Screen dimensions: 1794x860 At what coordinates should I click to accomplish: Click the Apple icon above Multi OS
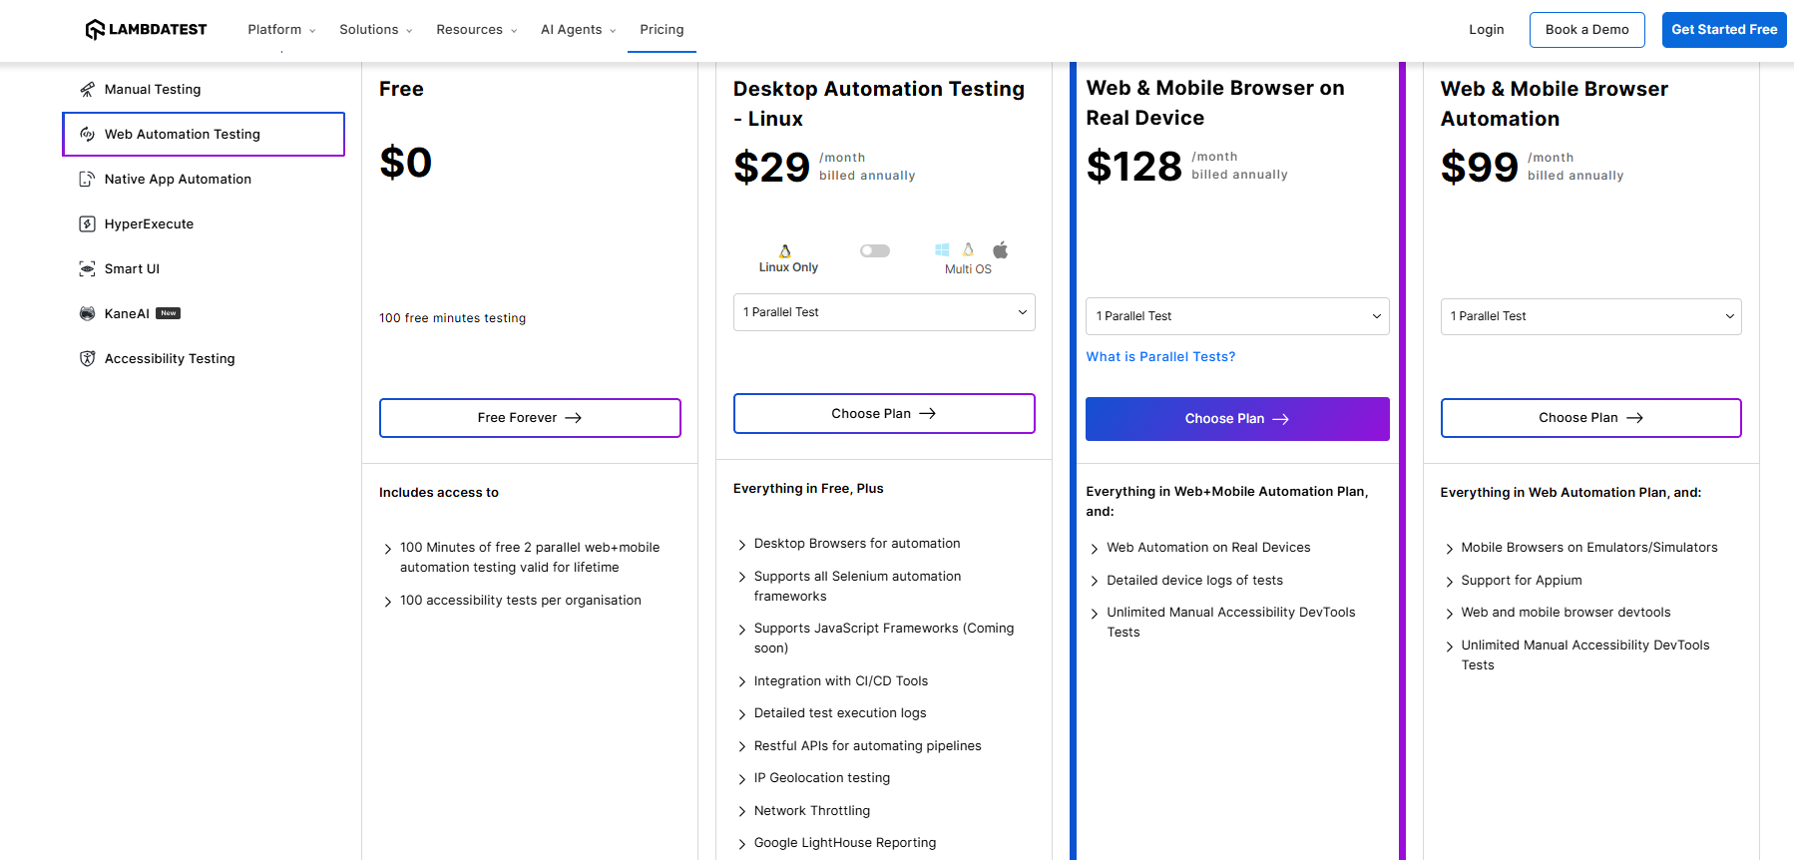click(1000, 249)
